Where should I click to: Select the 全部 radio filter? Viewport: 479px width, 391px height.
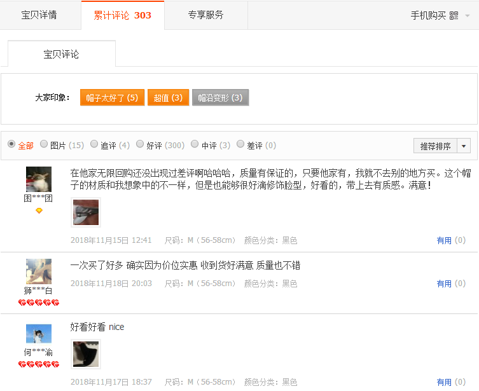click(11, 144)
